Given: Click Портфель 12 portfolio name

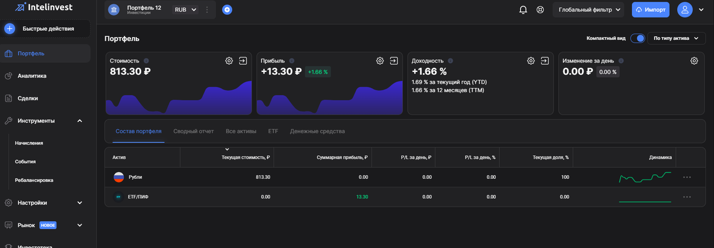Looking at the screenshot, I should click(x=144, y=8).
